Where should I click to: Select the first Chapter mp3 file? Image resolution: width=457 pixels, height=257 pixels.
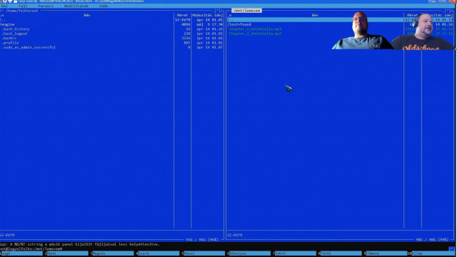pyautogui.click(x=256, y=29)
